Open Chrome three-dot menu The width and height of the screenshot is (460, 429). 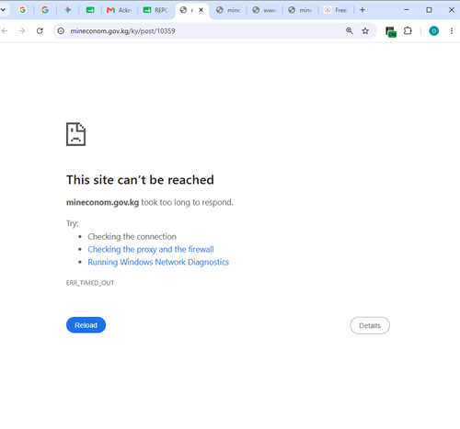(x=452, y=30)
